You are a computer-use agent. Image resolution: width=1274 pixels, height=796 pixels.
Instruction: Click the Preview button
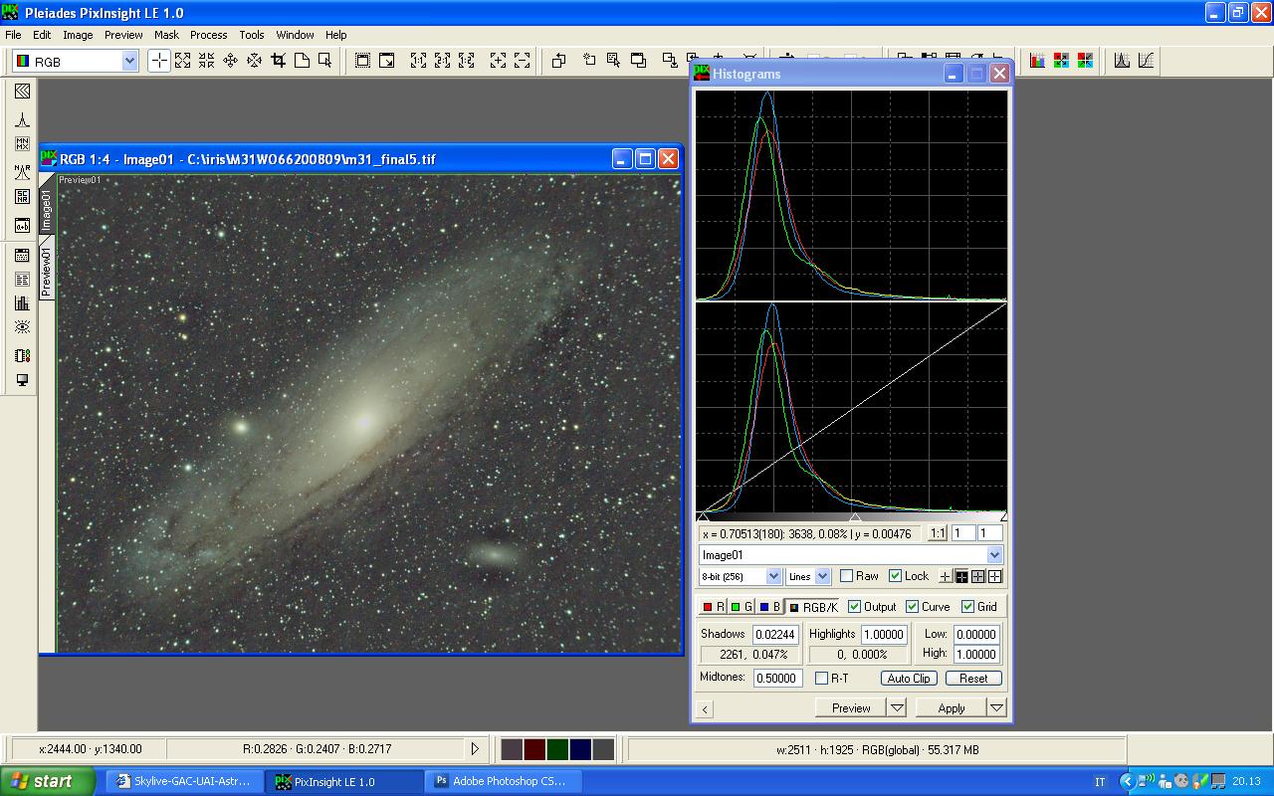pyautogui.click(x=851, y=707)
